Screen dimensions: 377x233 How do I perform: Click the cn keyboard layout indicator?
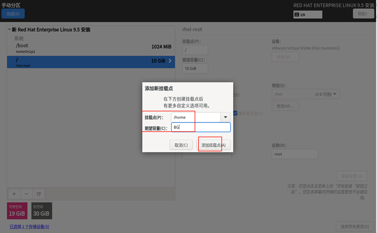(308, 15)
